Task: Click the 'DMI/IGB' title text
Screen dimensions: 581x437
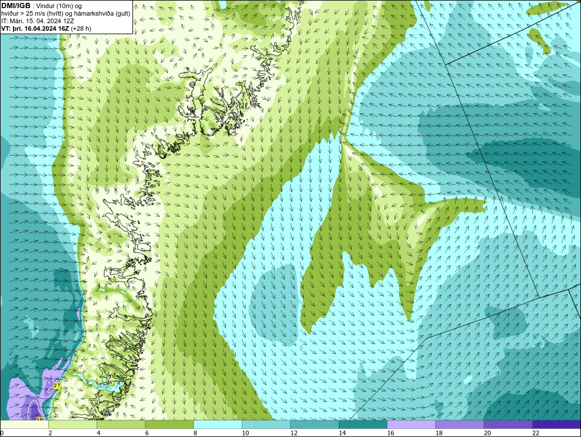Action: [x=16, y=6]
